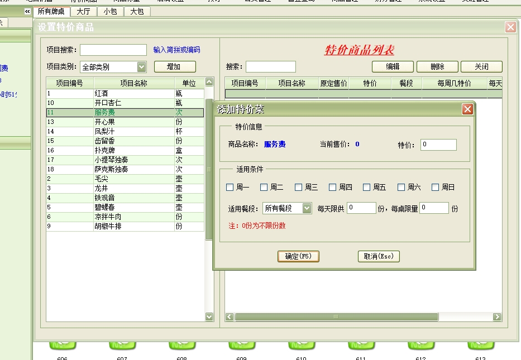Tick the 周日 checkbox
The width and height of the screenshot is (521, 360).
[436, 188]
